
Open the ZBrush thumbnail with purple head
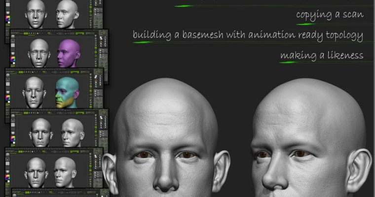click(59, 49)
